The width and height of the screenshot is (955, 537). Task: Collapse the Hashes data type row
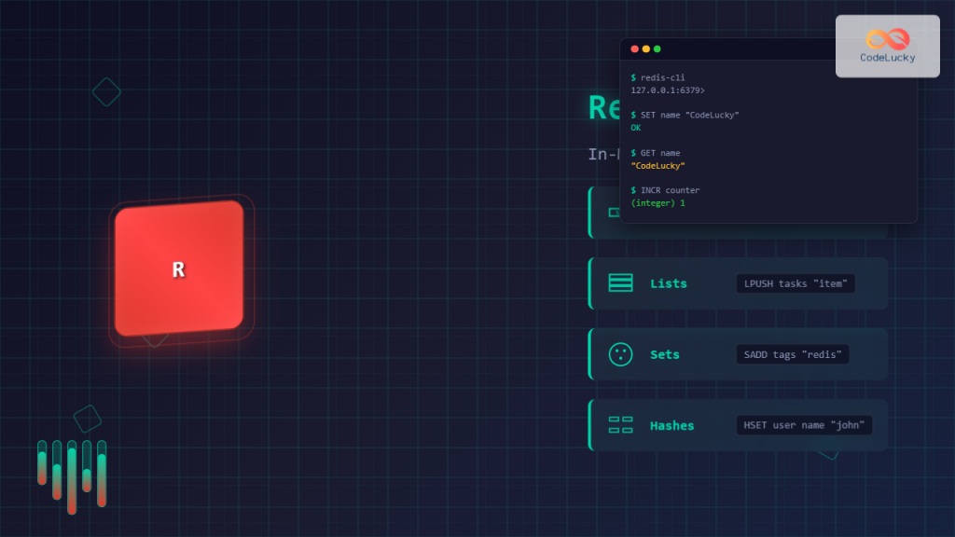coord(737,424)
